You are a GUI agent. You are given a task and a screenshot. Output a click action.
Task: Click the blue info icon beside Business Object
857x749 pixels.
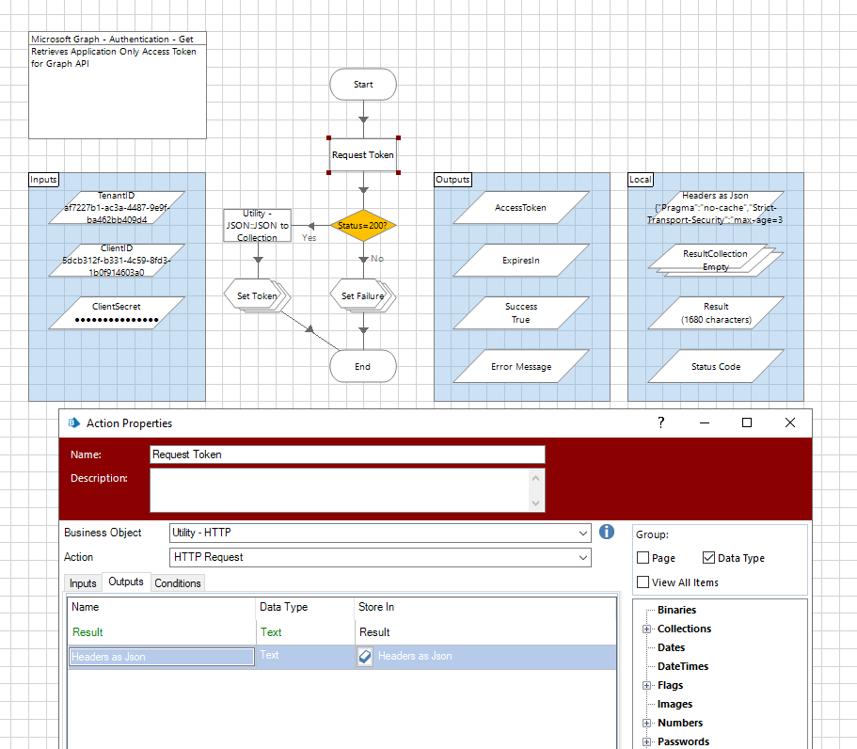tap(607, 533)
